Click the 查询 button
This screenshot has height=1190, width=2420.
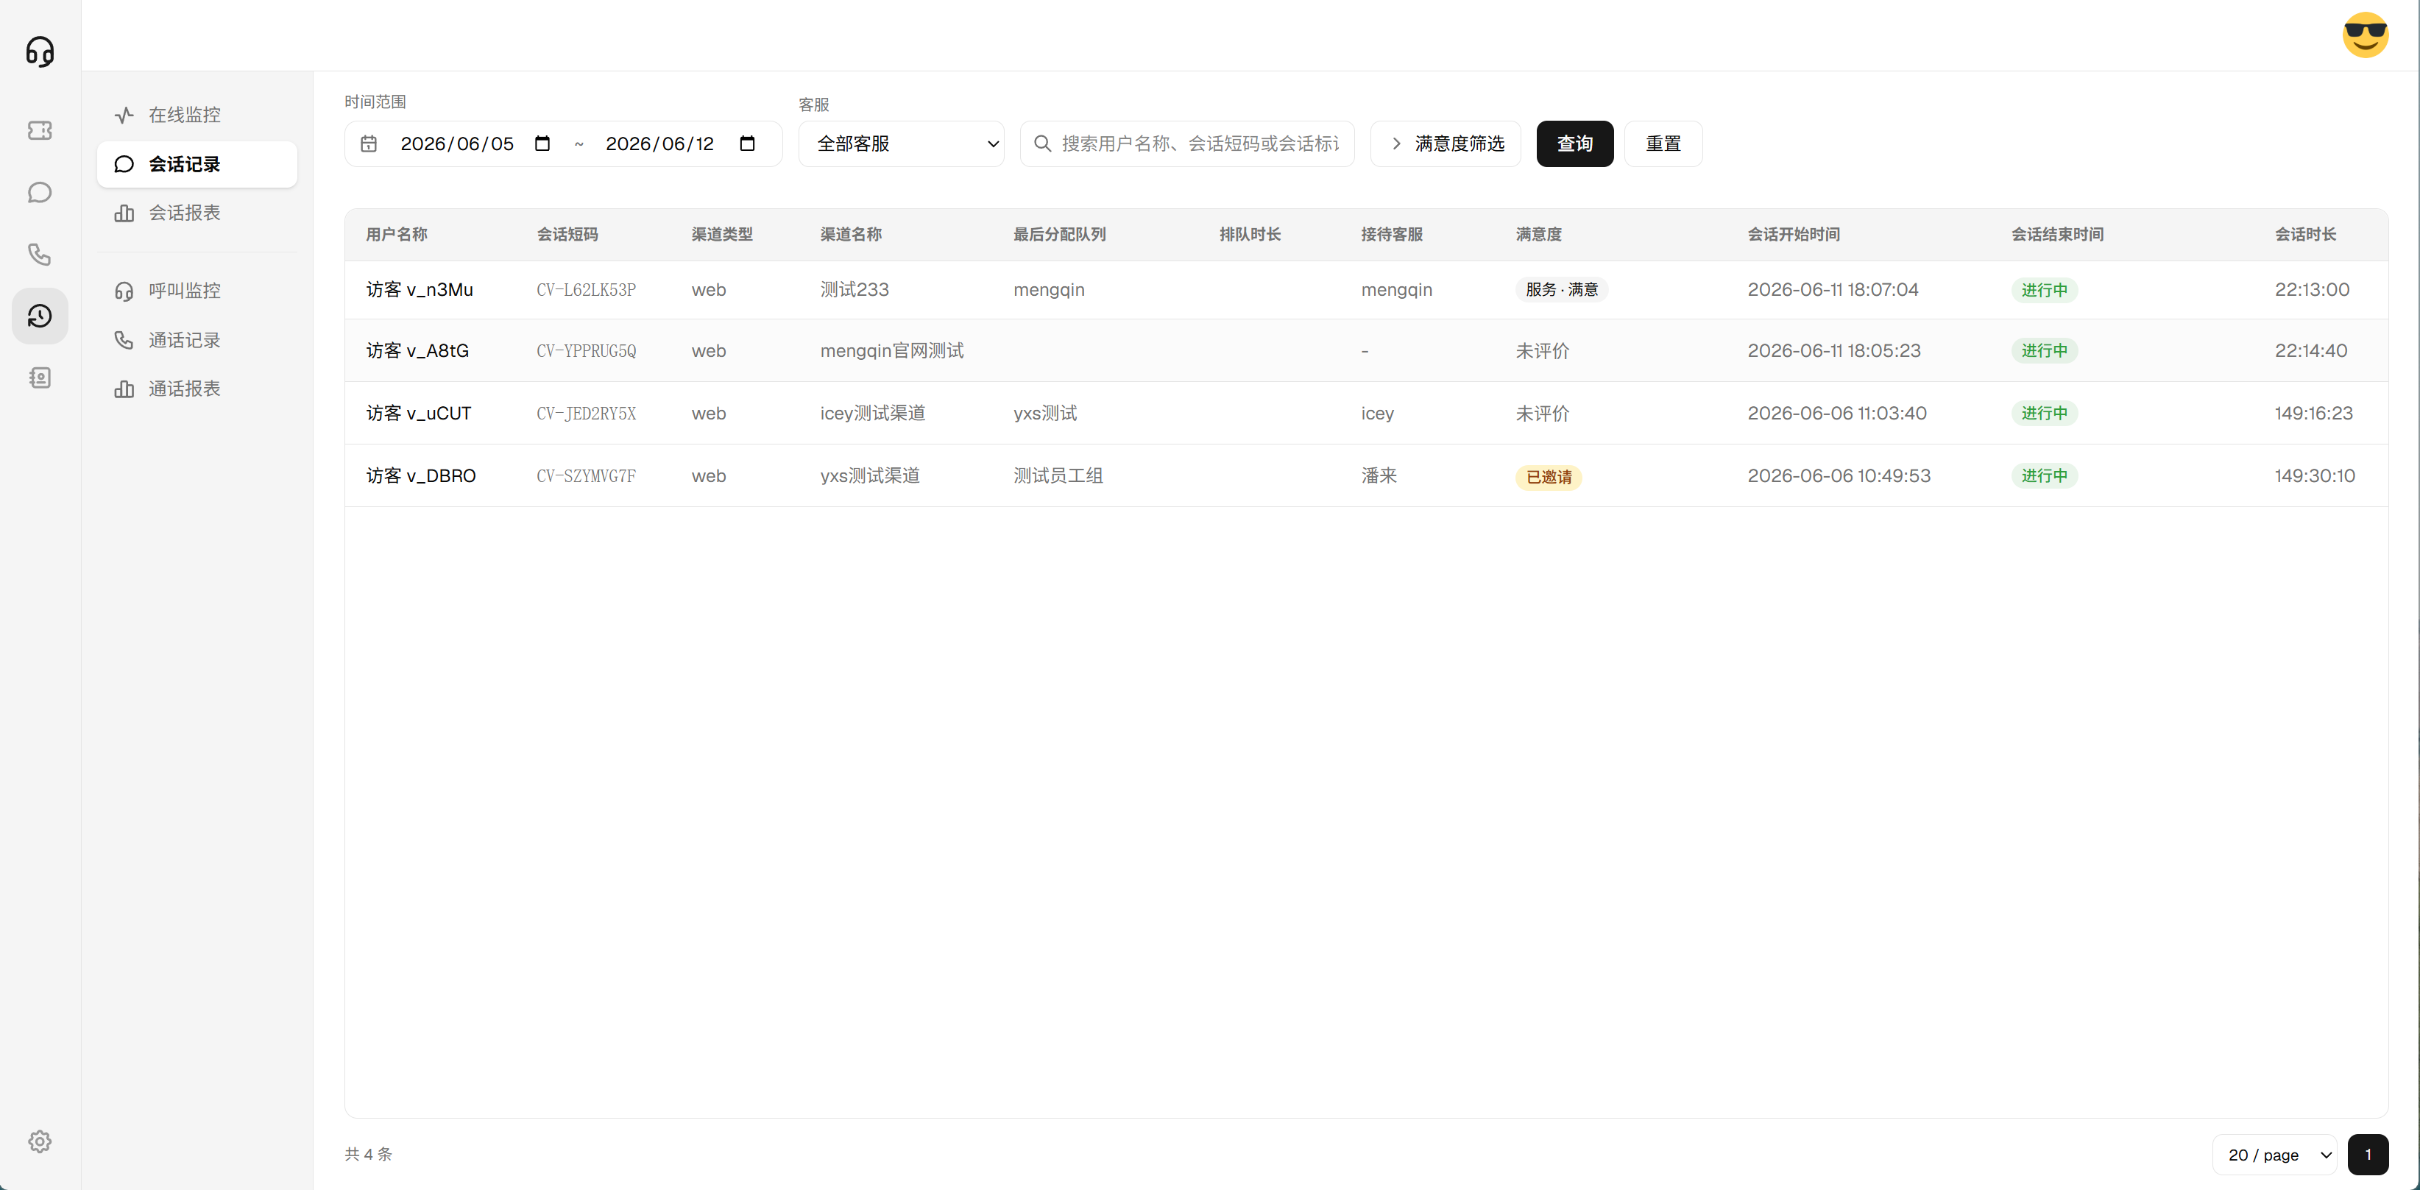1574,144
